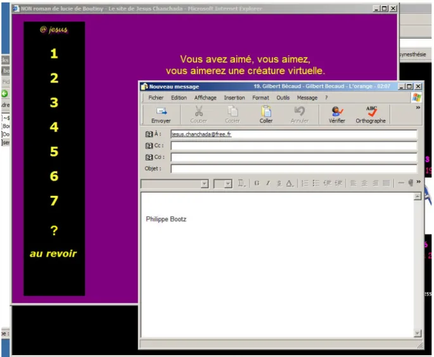Click the Couper scissors icon

(x=199, y=111)
